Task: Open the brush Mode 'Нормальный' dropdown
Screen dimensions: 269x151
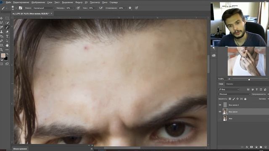Action: (x=44, y=8)
